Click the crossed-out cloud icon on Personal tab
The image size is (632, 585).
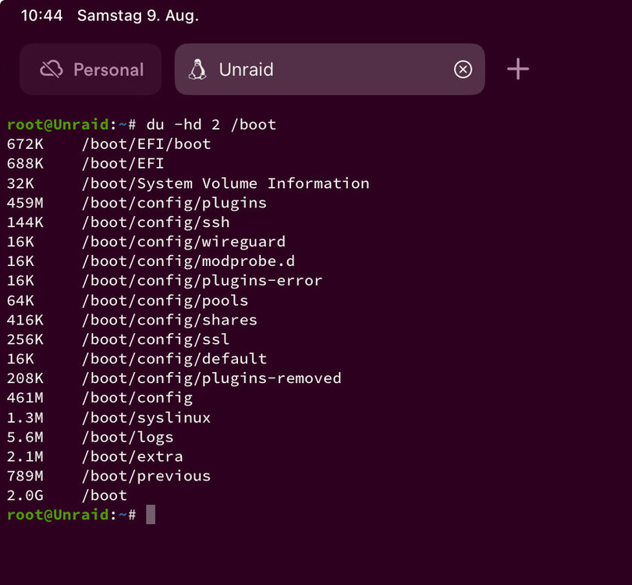(x=51, y=69)
